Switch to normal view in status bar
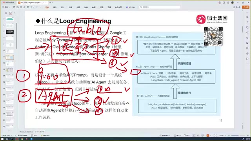The height and width of the screenshot is (141, 251). [x=194, y=136]
